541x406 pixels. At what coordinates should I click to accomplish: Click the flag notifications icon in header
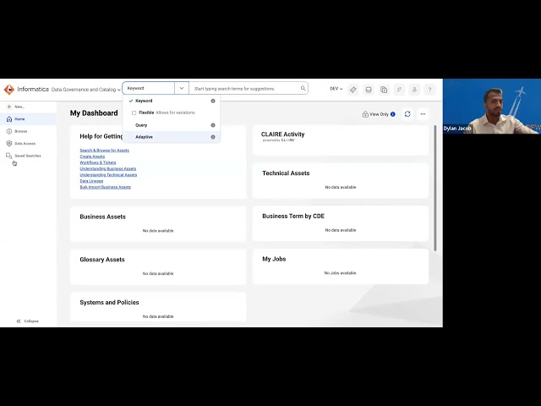point(399,90)
